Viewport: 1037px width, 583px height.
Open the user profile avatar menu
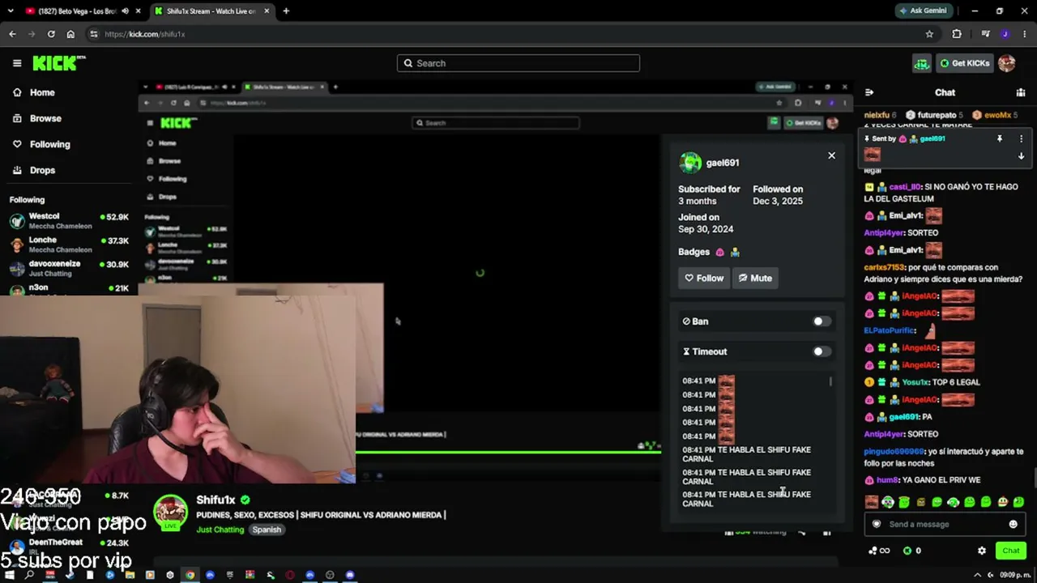(x=1006, y=63)
